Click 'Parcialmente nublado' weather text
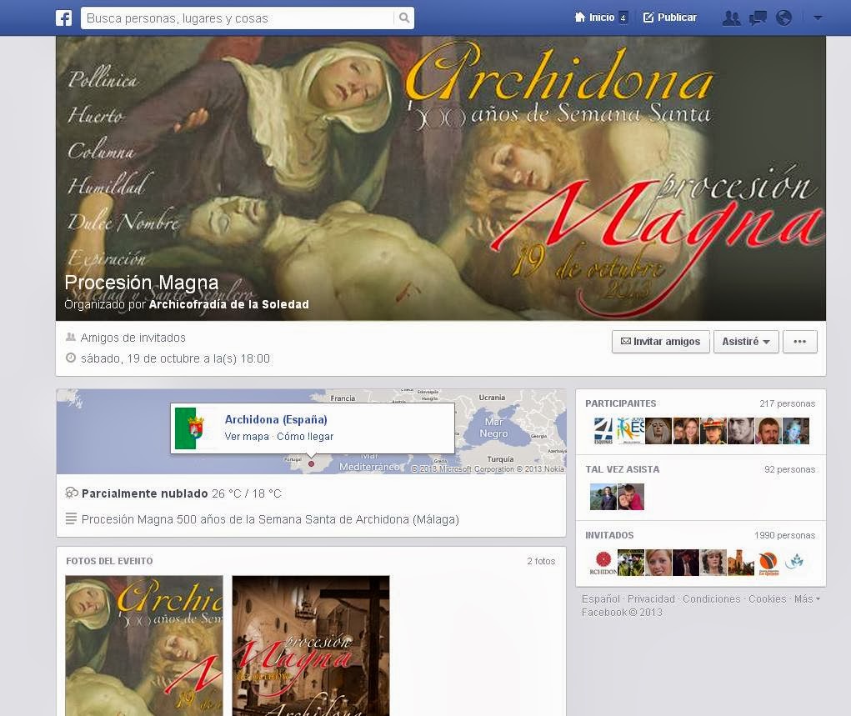The image size is (851, 716). pyautogui.click(x=144, y=493)
